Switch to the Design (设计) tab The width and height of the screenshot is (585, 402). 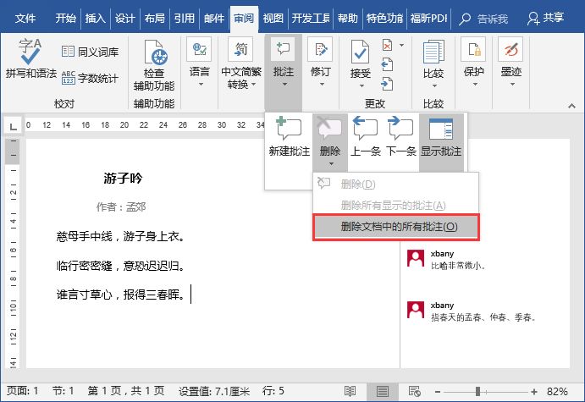(124, 19)
